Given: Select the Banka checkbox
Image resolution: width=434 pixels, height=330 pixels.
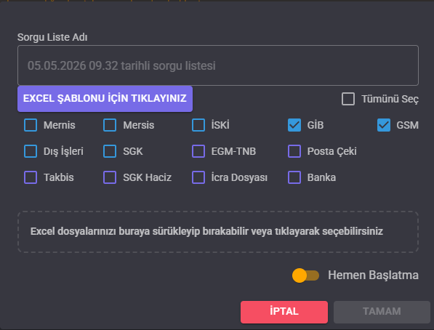Looking at the screenshot, I should 294,177.
